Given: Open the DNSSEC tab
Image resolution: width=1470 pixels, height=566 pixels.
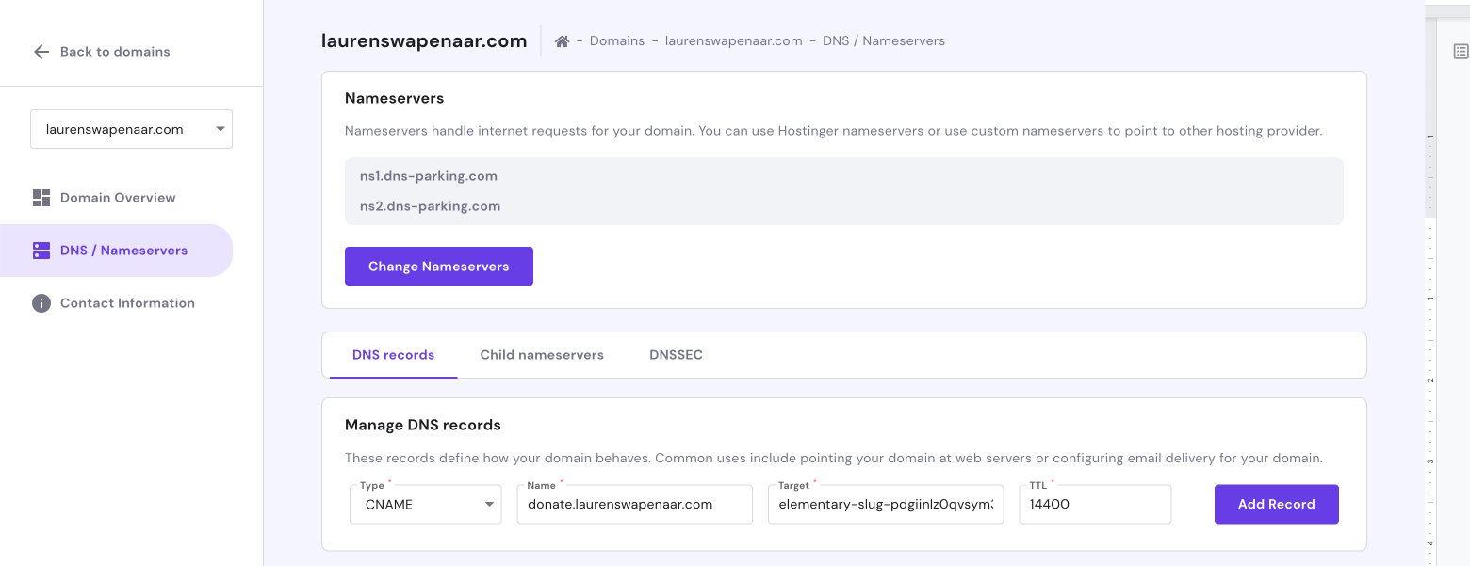Looking at the screenshot, I should click(676, 355).
